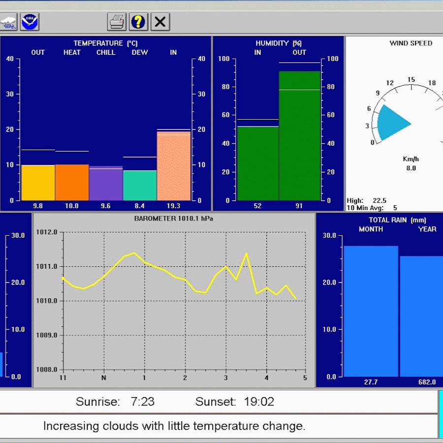Click the NOAA logo toolbar icon
Image resolution: width=443 pixels, height=443 pixels.
tap(30, 22)
